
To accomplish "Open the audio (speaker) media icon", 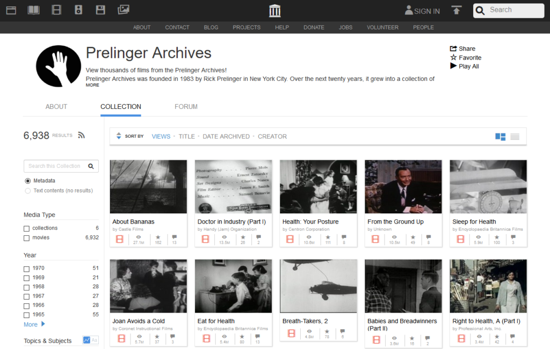I will [x=78, y=10].
